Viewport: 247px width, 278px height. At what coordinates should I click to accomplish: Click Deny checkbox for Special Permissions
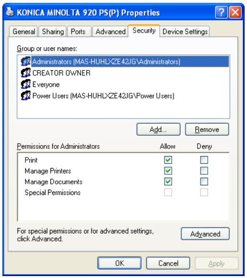(x=204, y=193)
